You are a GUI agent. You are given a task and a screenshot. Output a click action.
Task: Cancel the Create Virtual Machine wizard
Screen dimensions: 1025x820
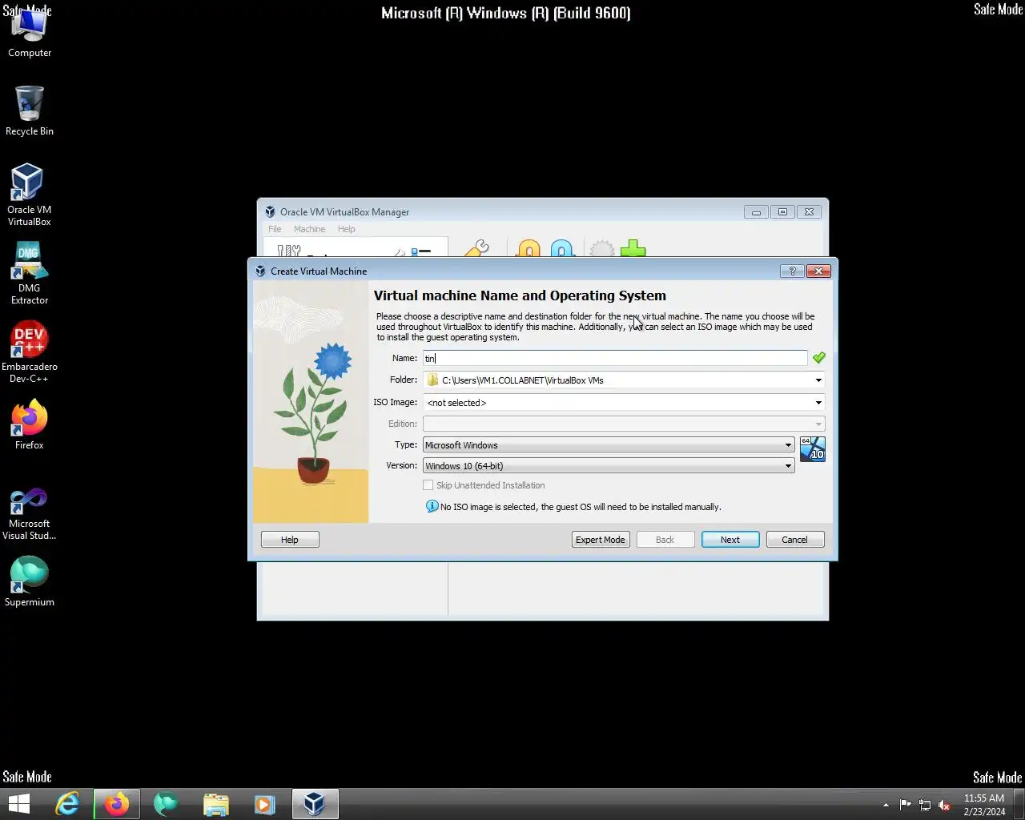[795, 540]
